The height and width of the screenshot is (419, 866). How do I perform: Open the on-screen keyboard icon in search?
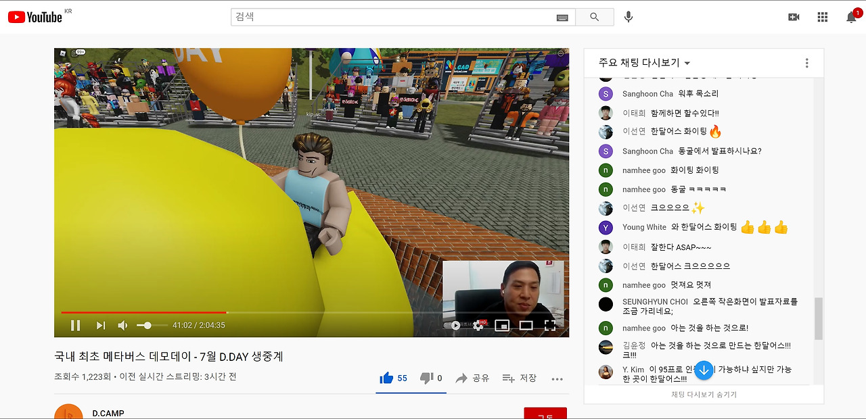click(562, 18)
